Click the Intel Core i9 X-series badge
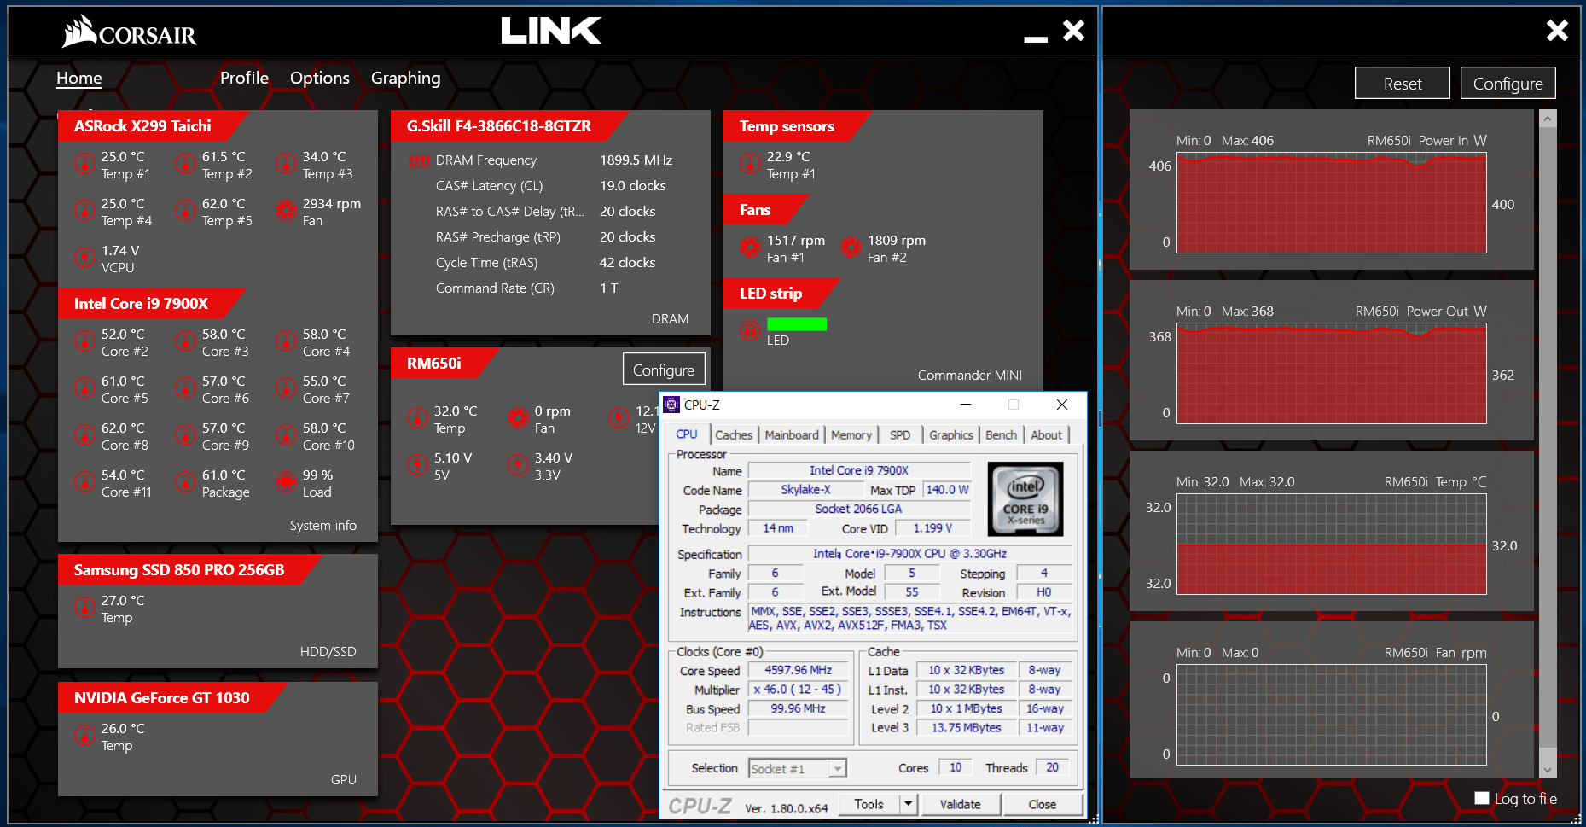The image size is (1586, 827). 1025,498
